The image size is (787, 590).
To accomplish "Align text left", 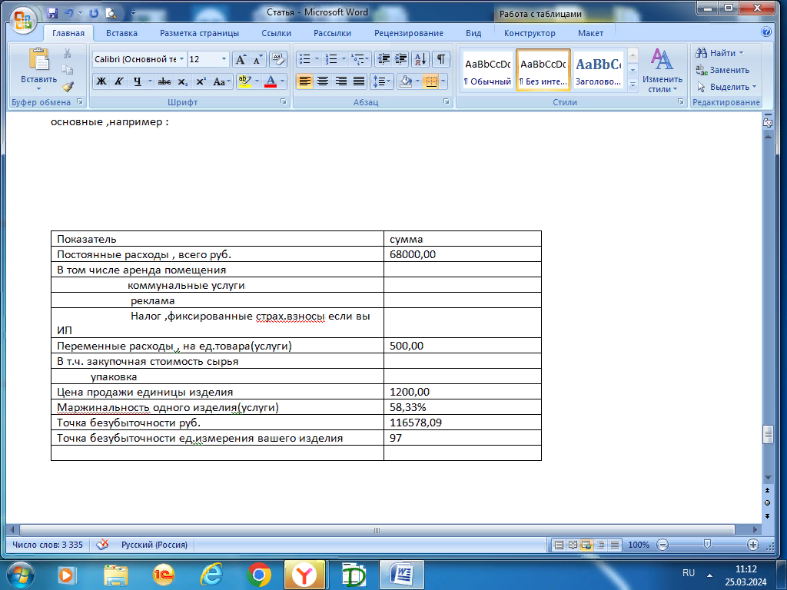I will coord(304,81).
